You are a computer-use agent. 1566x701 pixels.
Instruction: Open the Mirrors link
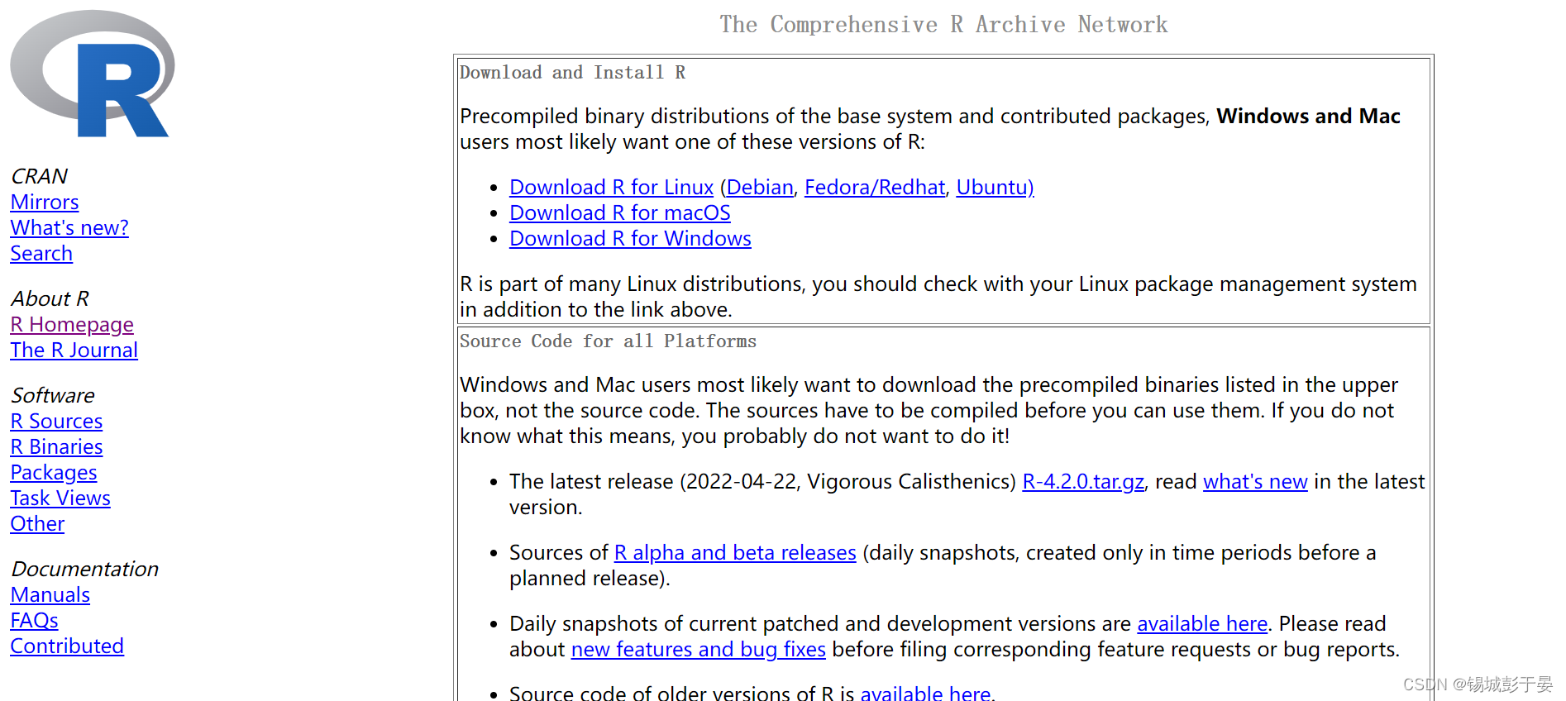[45, 203]
